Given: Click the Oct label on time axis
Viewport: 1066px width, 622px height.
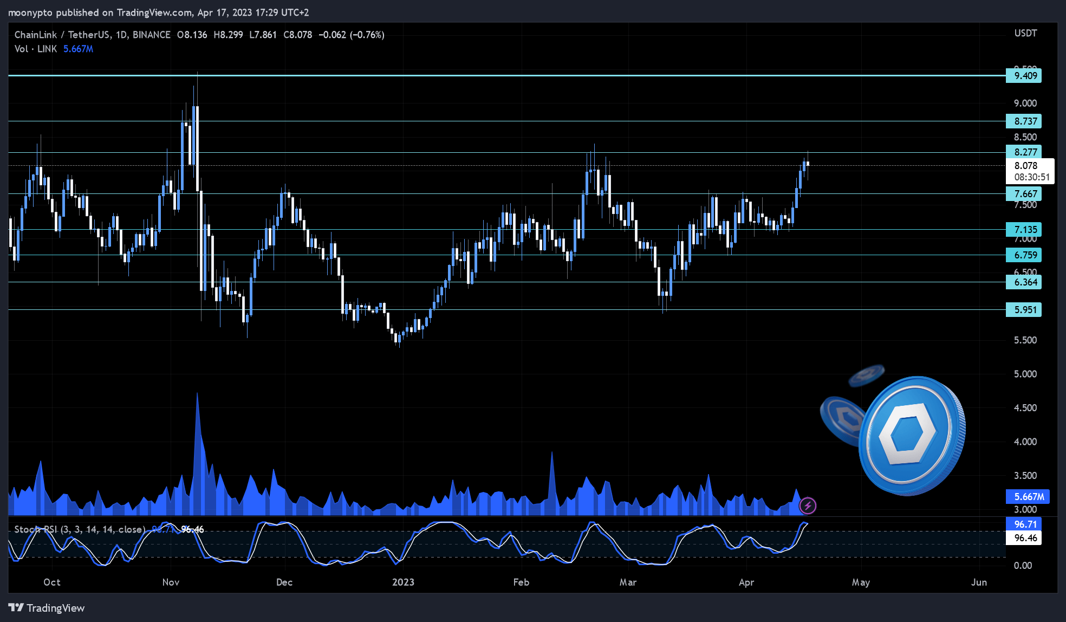Looking at the screenshot, I should click(x=52, y=582).
